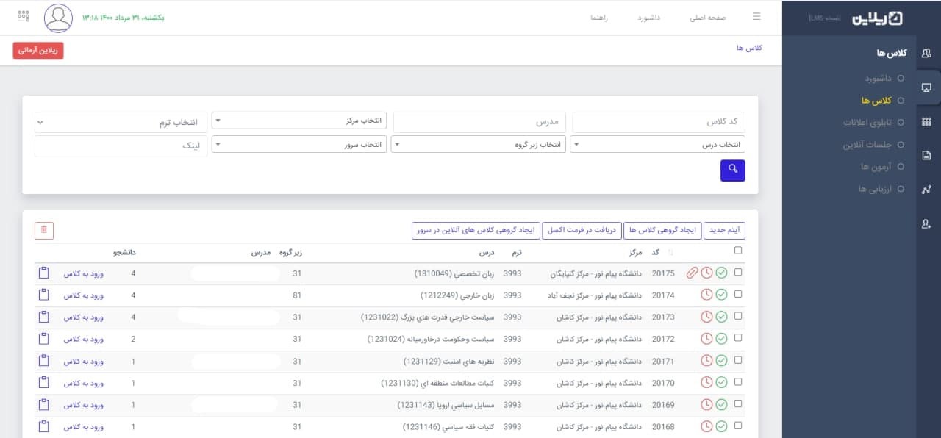The height and width of the screenshot is (438, 941).
Task: Open the انتخاب سرور dropdown
Action: [x=299, y=145]
